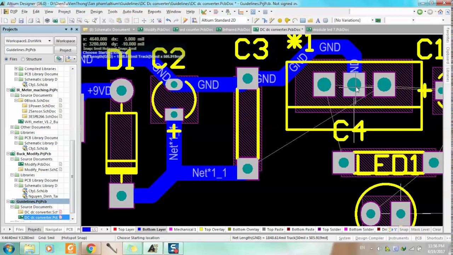
Task: Open the Design menu
Action: tap(96, 11)
